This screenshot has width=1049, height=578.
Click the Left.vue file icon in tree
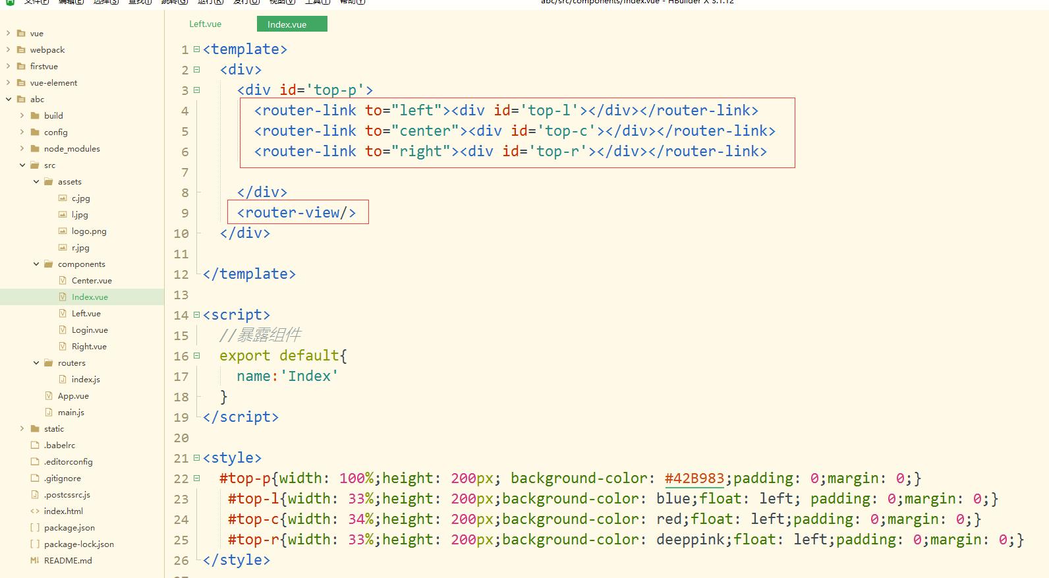coord(63,313)
